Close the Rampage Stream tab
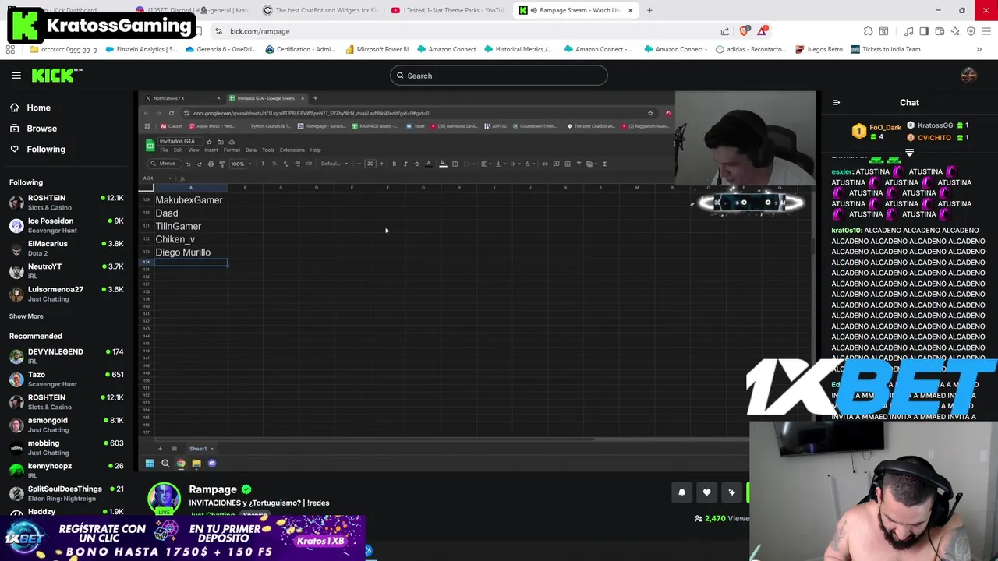998x561 pixels. [x=630, y=10]
